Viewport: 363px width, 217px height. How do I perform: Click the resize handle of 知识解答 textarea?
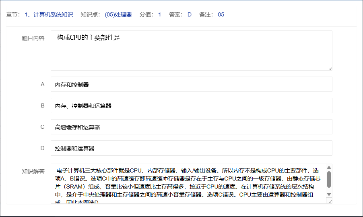coord(330,201)
